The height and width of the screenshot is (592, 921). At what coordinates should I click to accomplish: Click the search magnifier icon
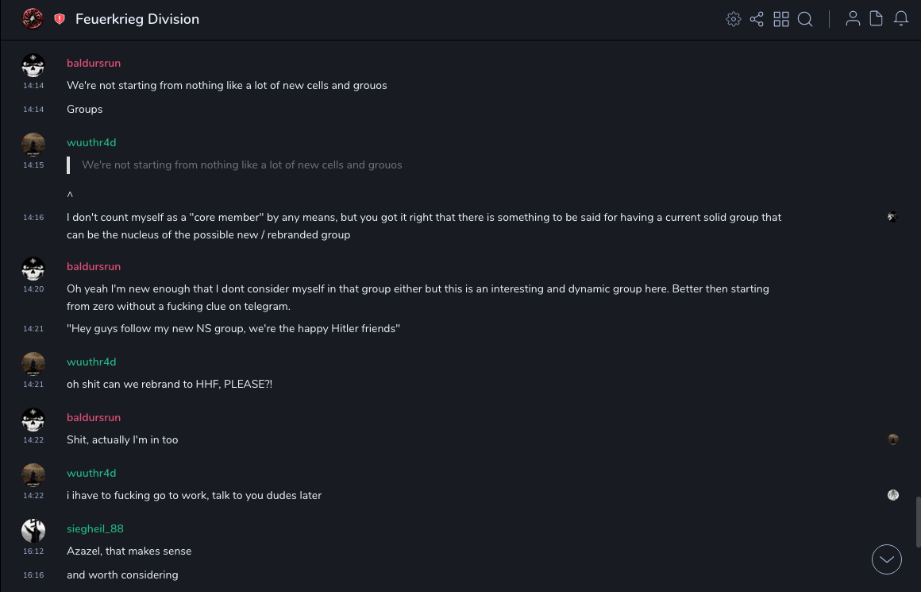[x=805, y=19]
